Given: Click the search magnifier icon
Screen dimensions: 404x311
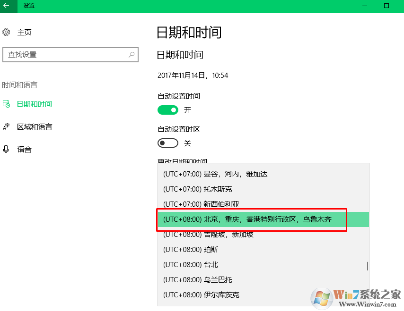Looking at the screenshot, I should [x=132, y=55].
